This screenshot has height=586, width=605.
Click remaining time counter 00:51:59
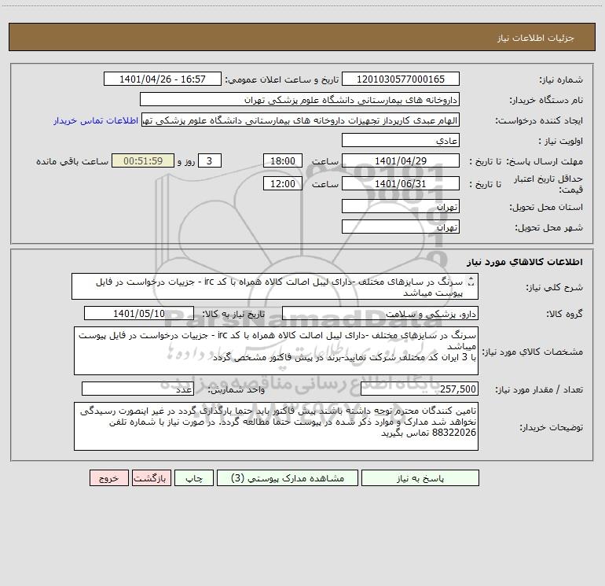pos(143,160)
